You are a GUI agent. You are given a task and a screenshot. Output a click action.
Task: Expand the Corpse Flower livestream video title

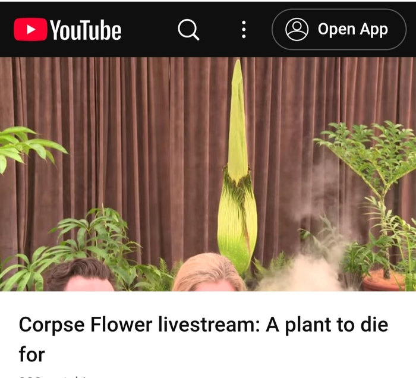coord(203,339)
